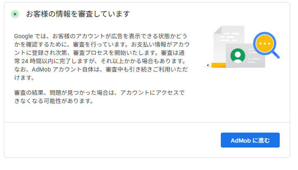This screenshot has width=298, height=170.
Task: Click the heading お客様の情報を審査しています
Action: [78, 15]
